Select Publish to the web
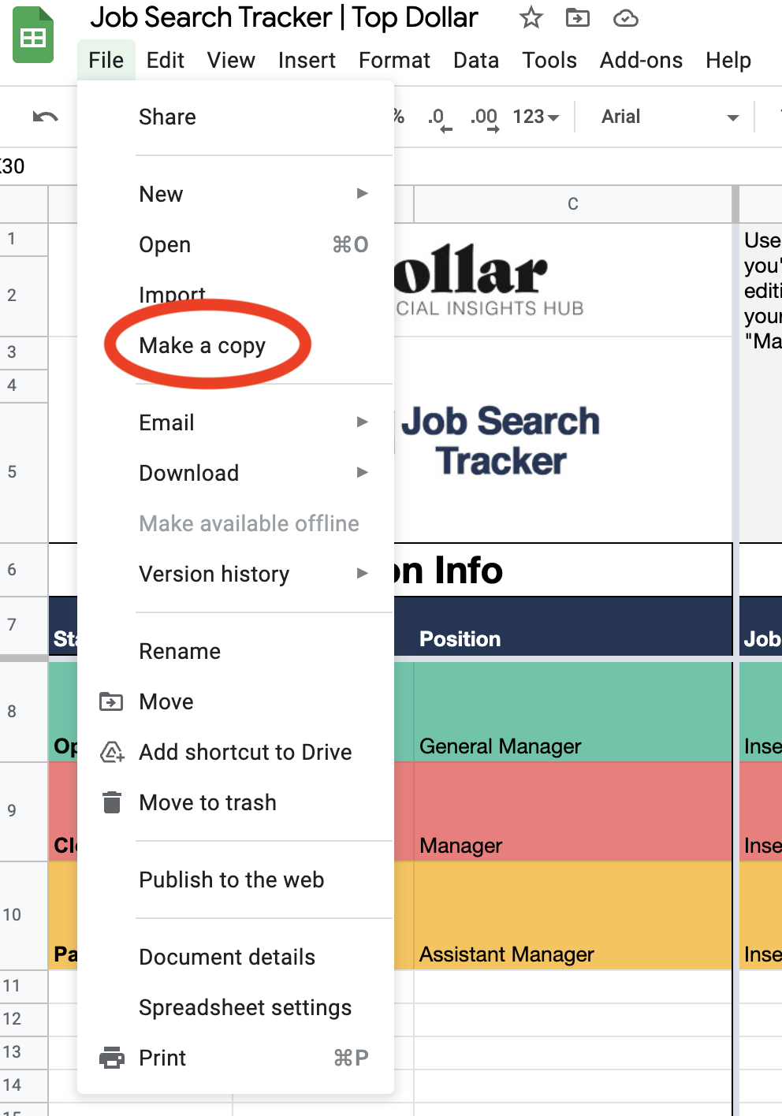 pos(236,880)
